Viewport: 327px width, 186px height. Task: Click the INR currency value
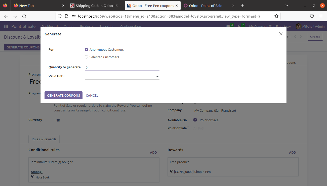[57, 120]
